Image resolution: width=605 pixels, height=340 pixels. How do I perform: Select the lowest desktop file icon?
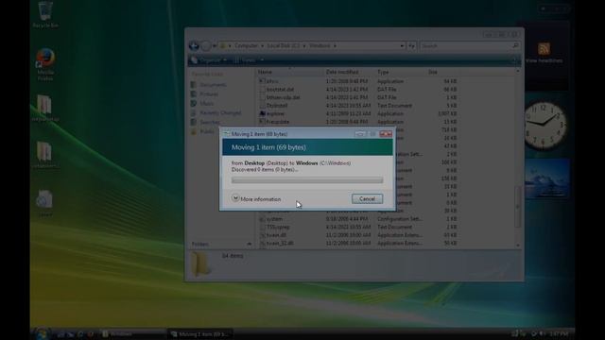click(44, 204)
